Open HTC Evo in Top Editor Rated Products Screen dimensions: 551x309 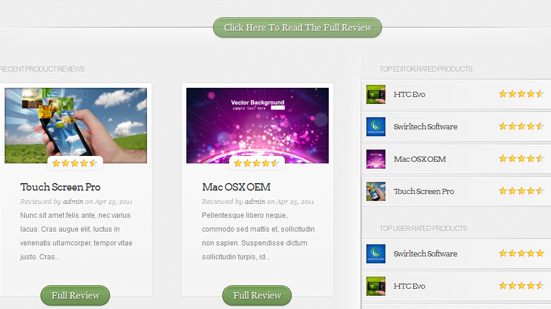(x=409, y=94)
